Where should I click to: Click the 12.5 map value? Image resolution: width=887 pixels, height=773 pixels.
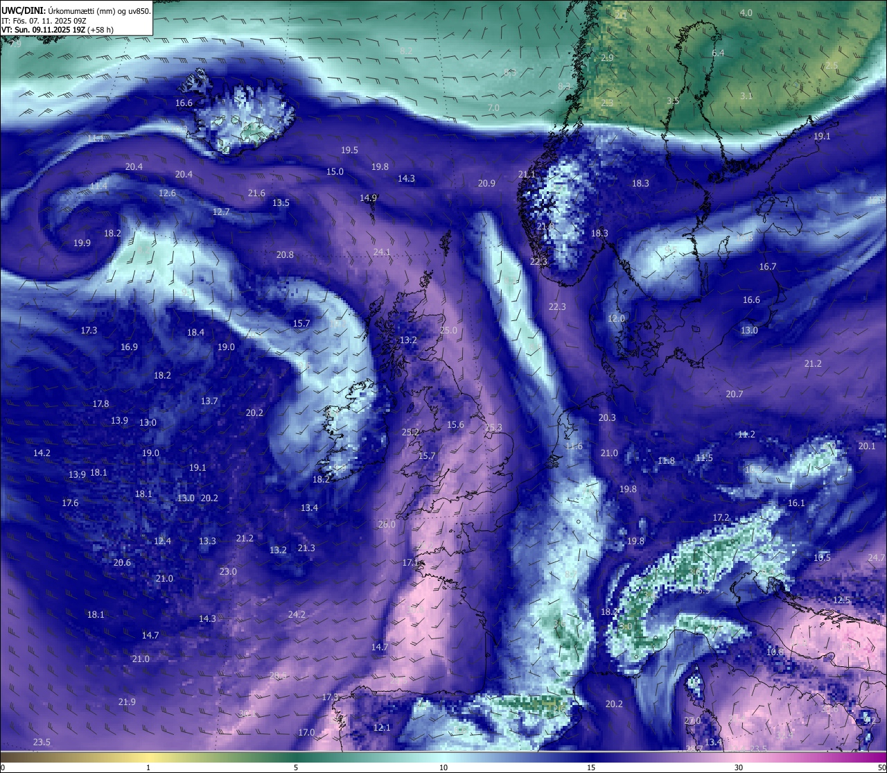tap(841, 600)
